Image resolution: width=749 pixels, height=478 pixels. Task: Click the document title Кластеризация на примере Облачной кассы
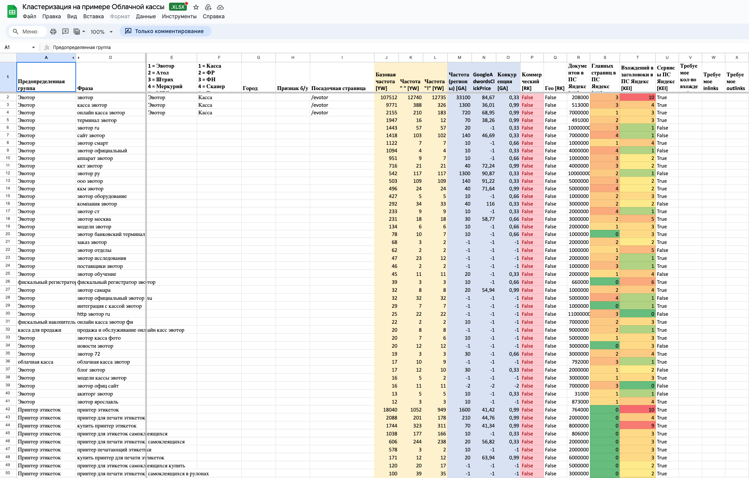[x=93, y=7]
